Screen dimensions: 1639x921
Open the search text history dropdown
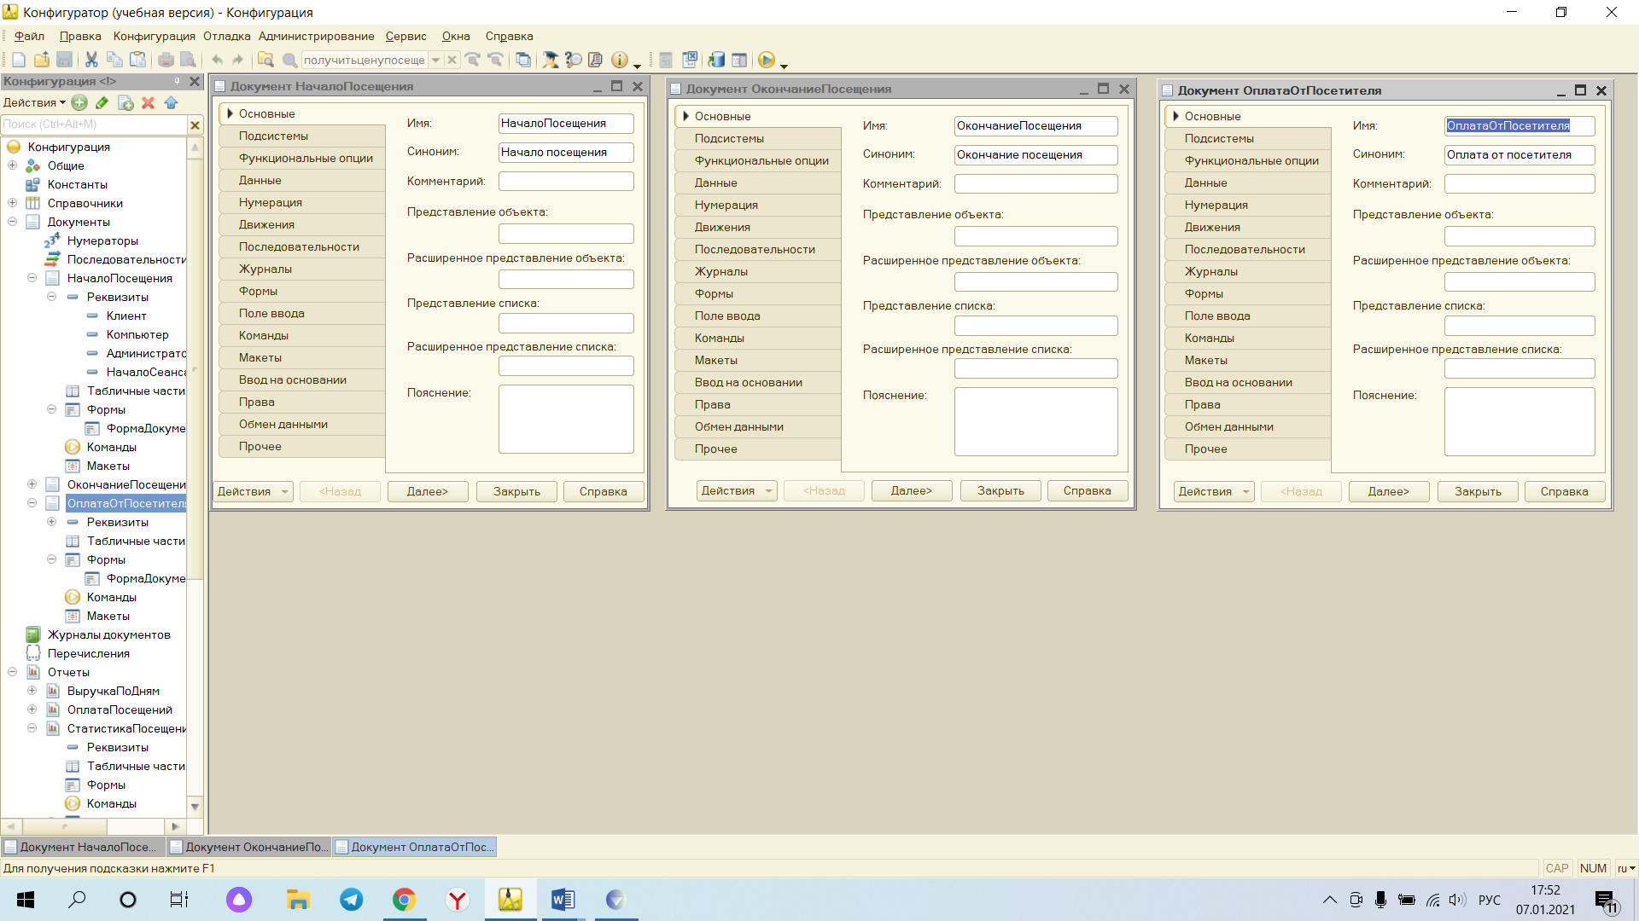click(x=435, y=60)
